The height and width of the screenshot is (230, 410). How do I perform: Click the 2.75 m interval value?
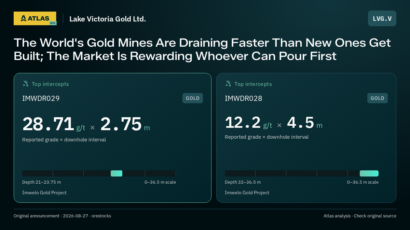[x=125, y=124]
